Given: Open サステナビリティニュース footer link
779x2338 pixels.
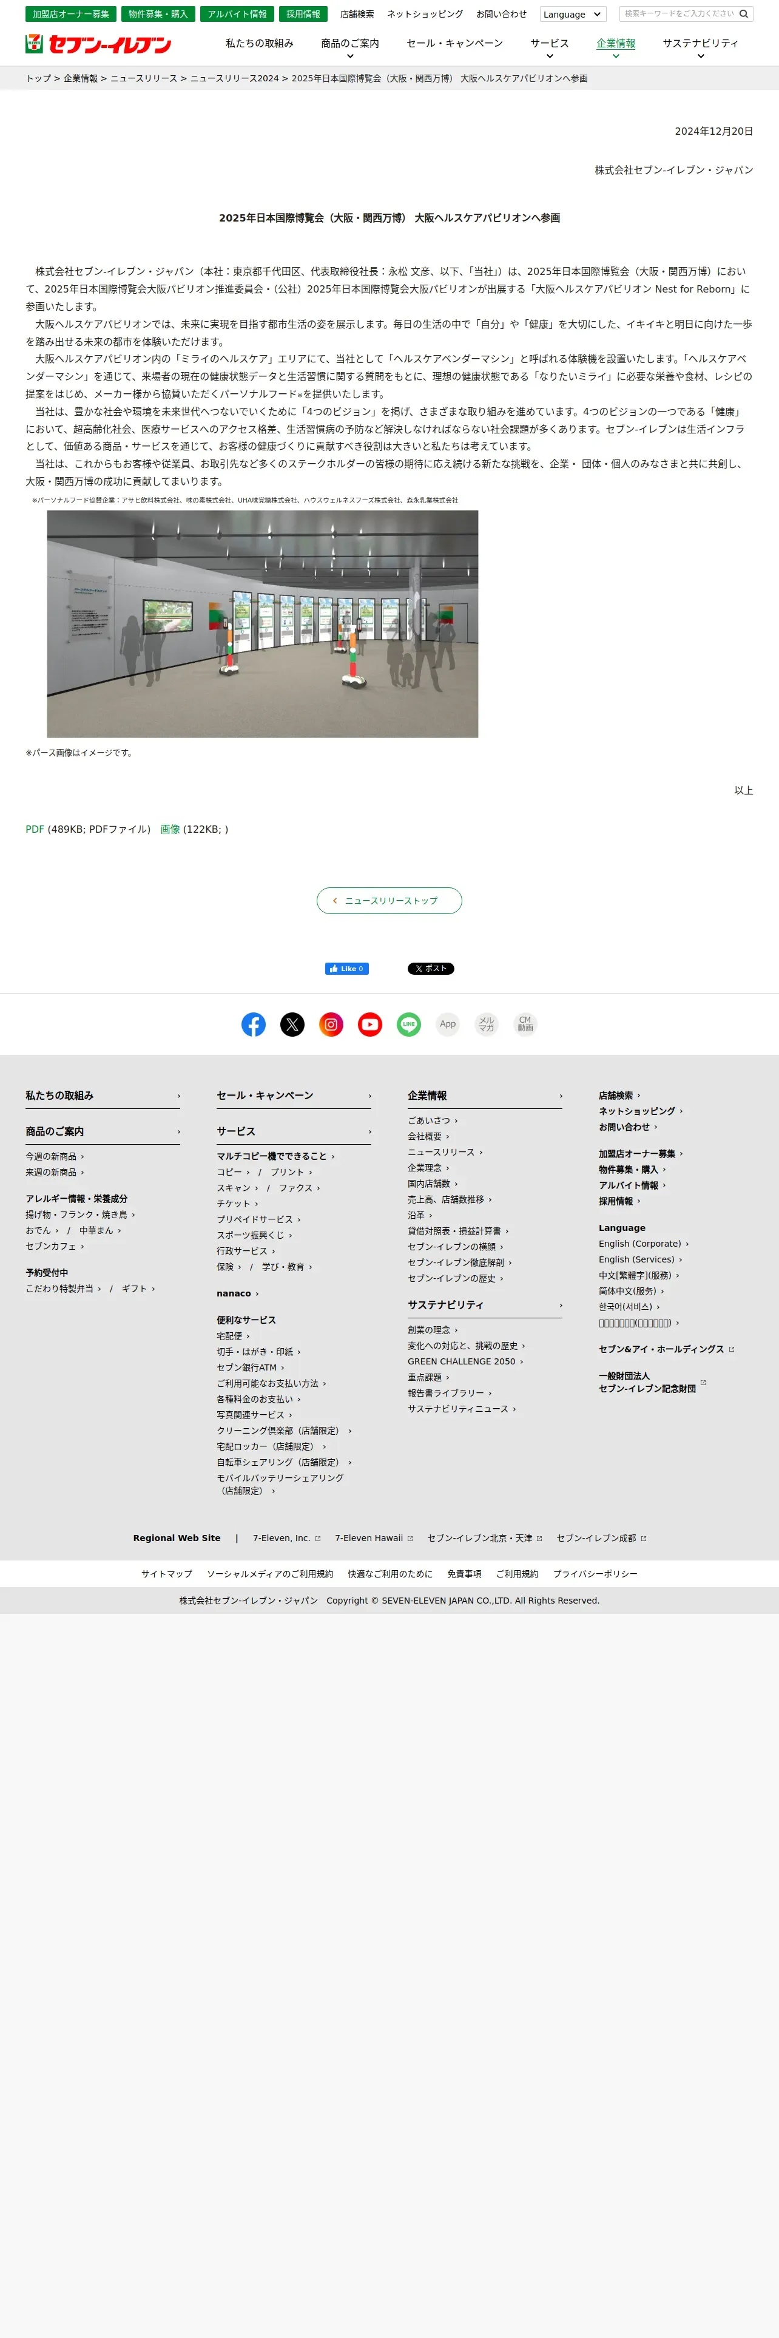Looking at the screenshot, I should point(462,1409).
